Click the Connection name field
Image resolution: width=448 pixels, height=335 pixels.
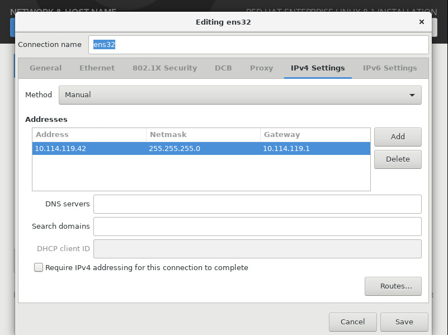[258, 45]
